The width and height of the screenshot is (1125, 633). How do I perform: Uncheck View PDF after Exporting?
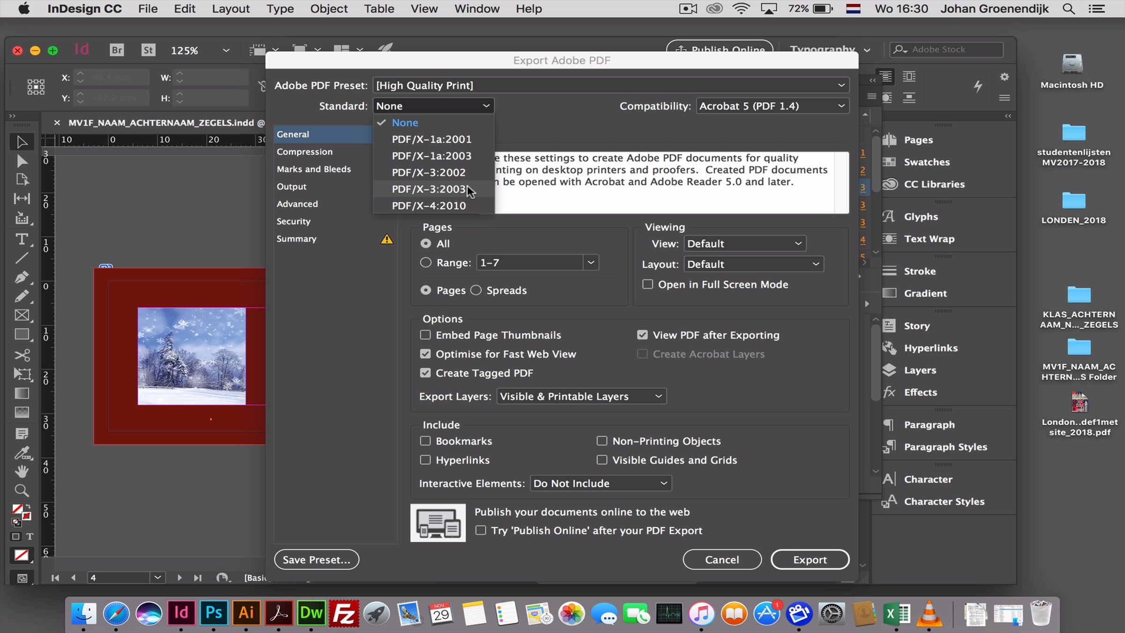(x=642, y=335)
